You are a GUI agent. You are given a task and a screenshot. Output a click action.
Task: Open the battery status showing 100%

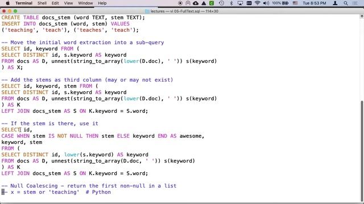tap(280, 3)
